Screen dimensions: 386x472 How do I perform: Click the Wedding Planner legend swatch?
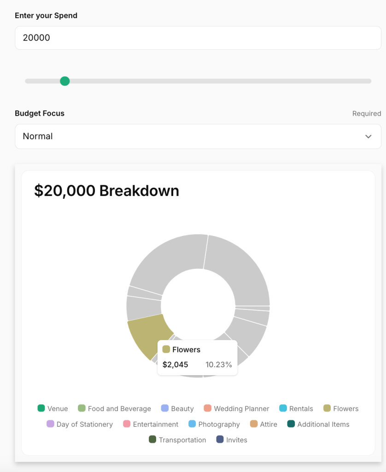208,408
